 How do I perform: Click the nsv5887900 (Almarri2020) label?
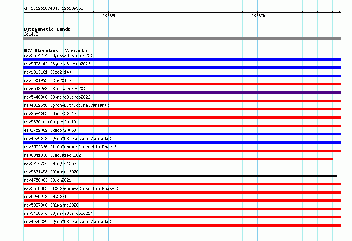(52, 205)
